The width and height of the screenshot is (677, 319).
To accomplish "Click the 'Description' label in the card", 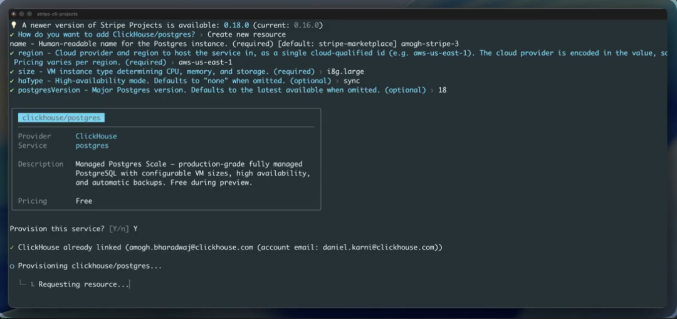I will point(41,164).
